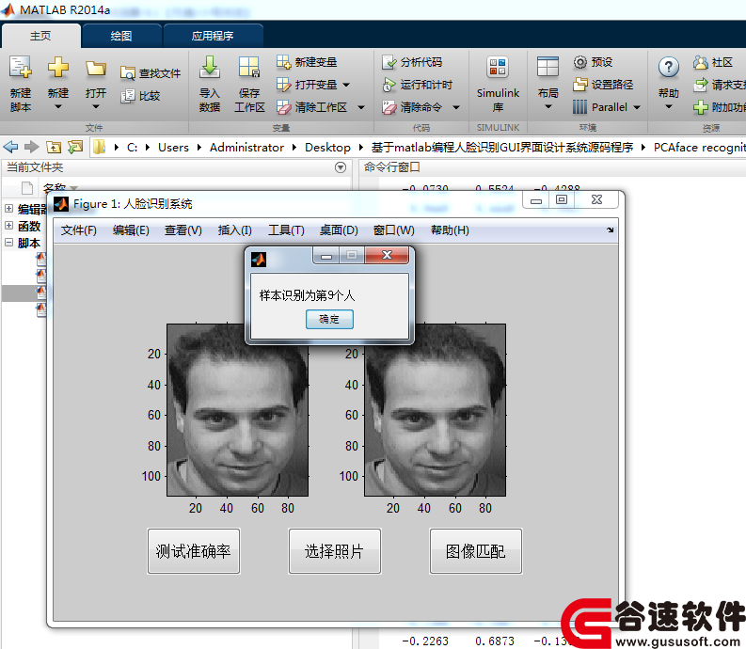Click the yellow plus New (新建) icon

58,67
